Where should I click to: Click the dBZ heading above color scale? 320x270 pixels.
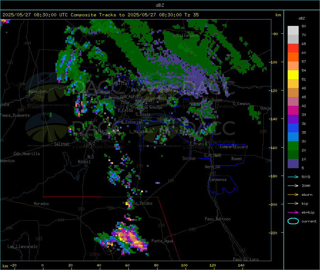(302, 18)
